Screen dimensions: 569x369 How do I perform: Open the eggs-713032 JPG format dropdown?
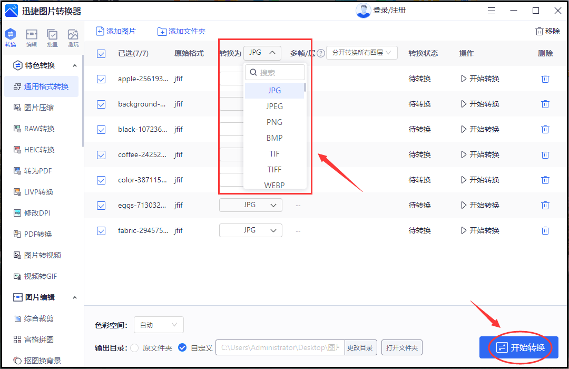click(x=251, y=205)
